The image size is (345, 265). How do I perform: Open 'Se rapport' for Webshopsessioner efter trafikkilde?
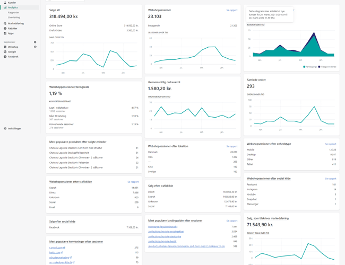point(133,182)
